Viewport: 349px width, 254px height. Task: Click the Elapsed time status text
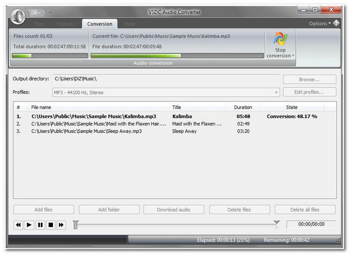pos(223,240)
